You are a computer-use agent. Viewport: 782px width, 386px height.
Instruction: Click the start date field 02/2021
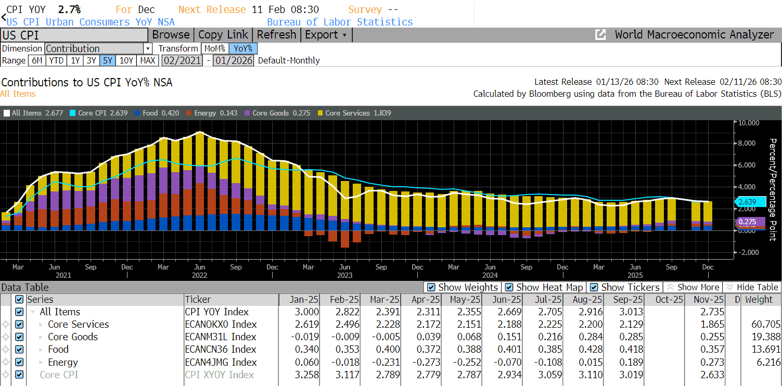click(182, 60)
